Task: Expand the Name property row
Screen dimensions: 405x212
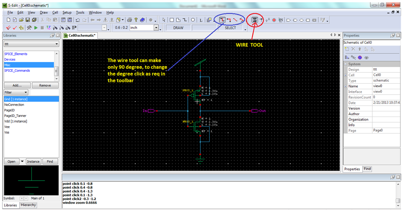Action: pyautogui.click(x=346, y=86)
